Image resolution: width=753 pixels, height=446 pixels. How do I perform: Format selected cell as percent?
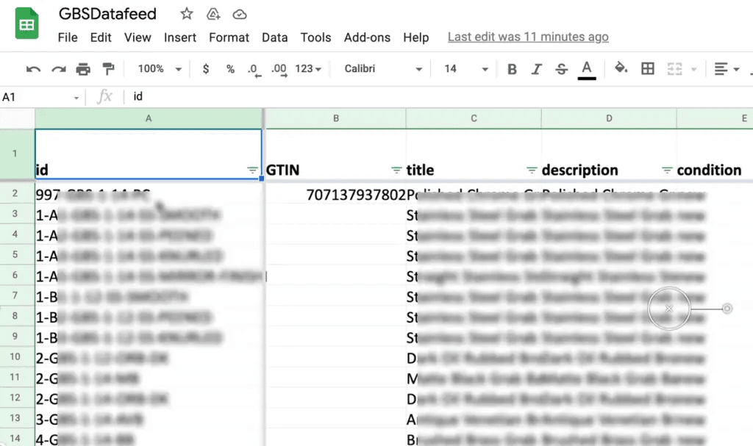[230, 68]
